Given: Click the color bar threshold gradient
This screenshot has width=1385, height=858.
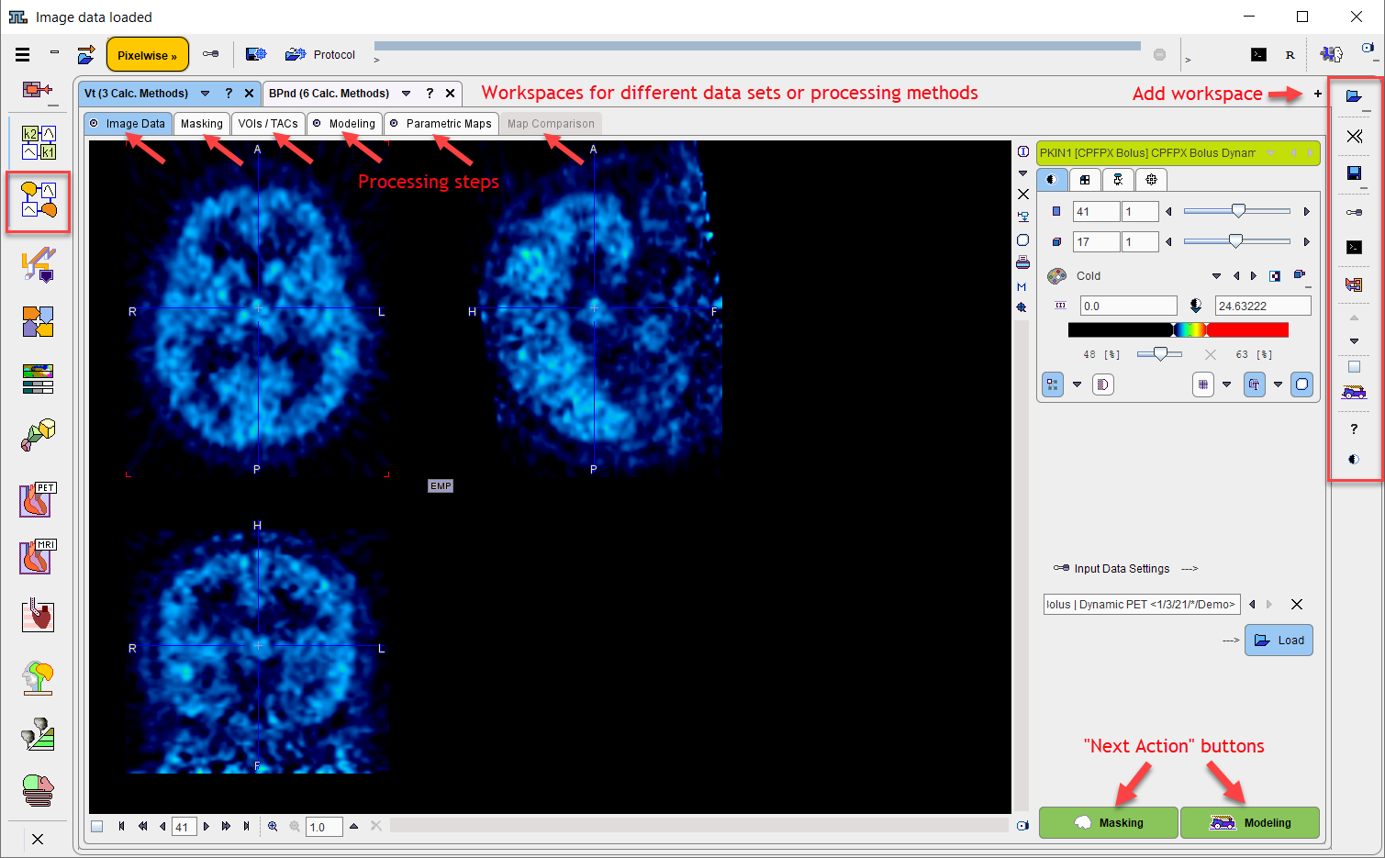Looking at the screenshot, I should click(1178, 329).
